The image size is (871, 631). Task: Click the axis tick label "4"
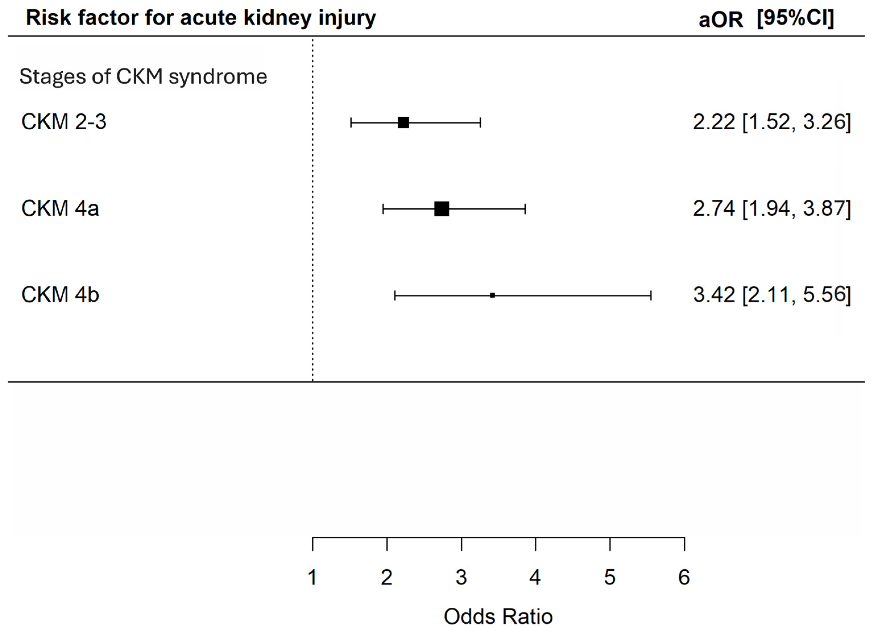click(535, 577)
